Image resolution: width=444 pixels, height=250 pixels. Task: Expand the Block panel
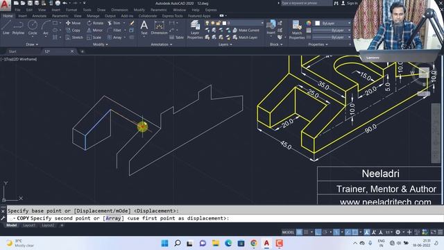(276, 44)
